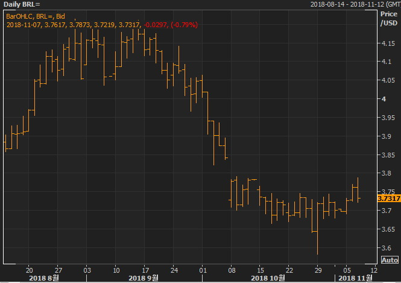Click the date tick 05 on time axis
Viewport: 401px width, 283px height.
point(347,270)
